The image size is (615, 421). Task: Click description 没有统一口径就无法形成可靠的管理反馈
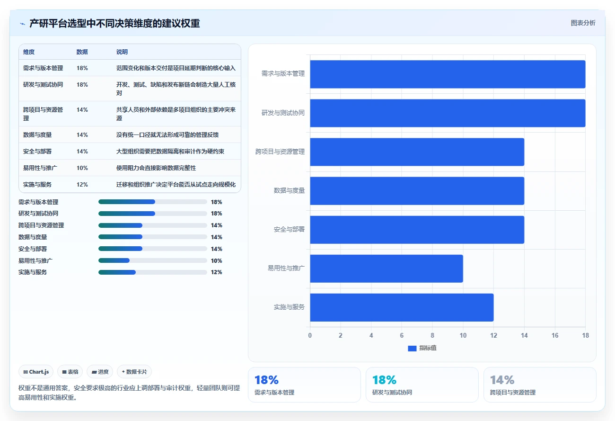167,135
